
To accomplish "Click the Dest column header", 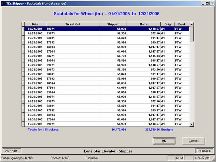I will point(181,24).
